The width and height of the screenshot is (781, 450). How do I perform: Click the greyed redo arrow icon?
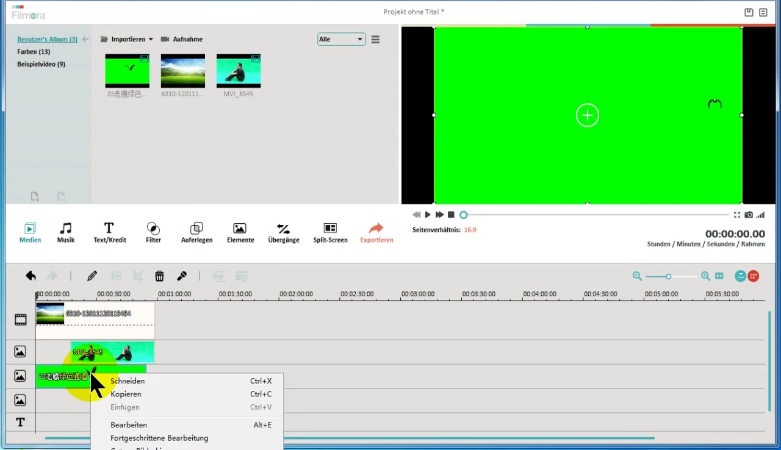click(52, 276)
